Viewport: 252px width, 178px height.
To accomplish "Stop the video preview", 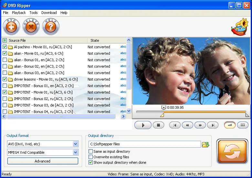I will click(x=158, y=125).
